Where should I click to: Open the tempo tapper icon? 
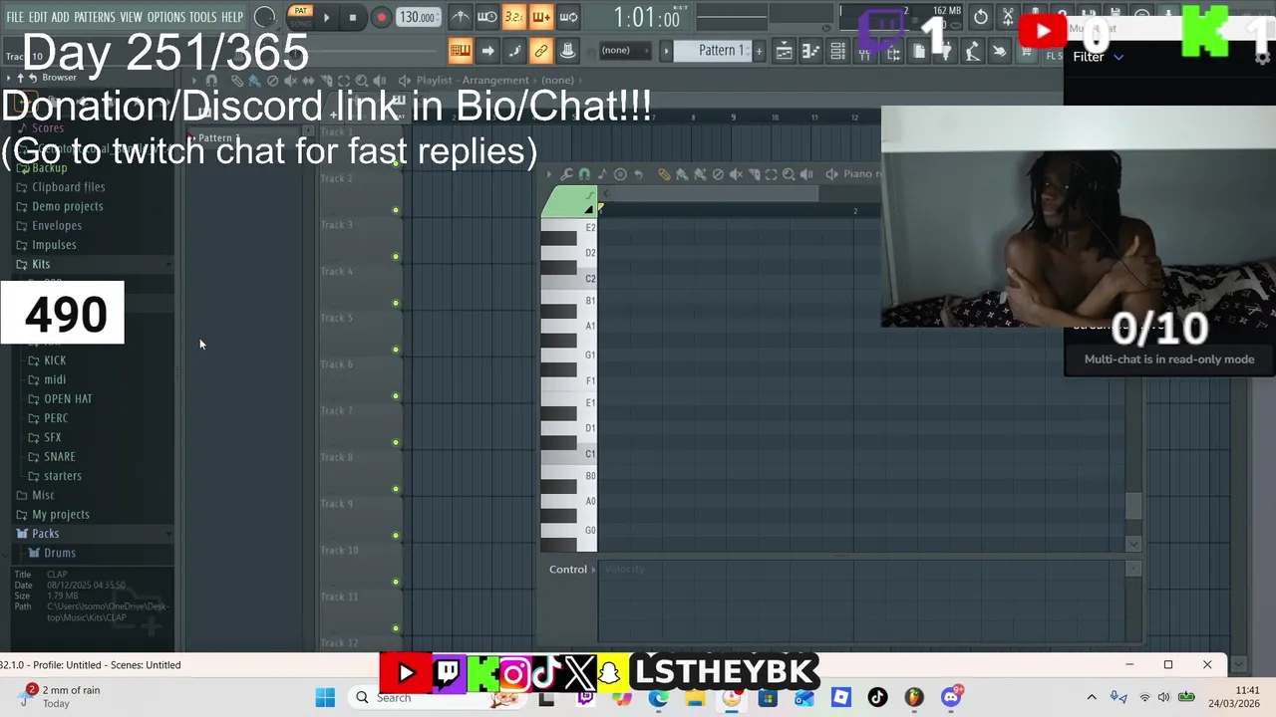click(972, 52)
